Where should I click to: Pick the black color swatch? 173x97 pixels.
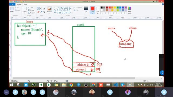[102, 8]
